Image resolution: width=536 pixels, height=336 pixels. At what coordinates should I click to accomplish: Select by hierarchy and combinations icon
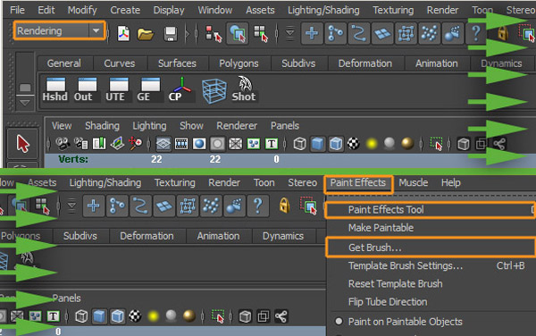[214, 34]
